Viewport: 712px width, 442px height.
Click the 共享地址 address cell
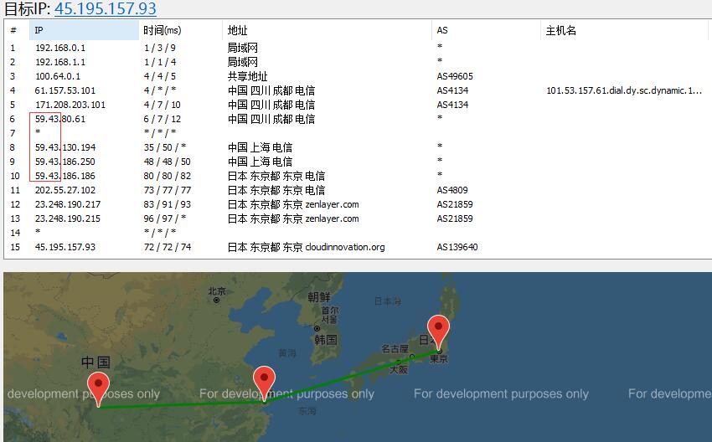[247, 76]
